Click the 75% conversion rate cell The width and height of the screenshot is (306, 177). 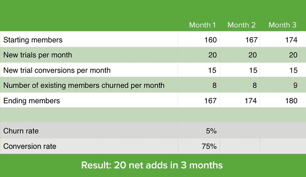pos(209,146)
